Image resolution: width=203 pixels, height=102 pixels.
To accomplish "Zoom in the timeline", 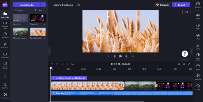I will [184, 64].
